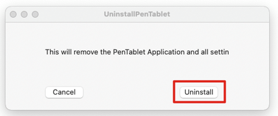Image resolution: width=278 pixels, height=116 pixels.
Task: Click the third gray zoom circle
Action: coord(35,14)
